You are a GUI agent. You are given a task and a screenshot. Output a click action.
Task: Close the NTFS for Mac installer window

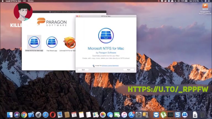[77, 16]
